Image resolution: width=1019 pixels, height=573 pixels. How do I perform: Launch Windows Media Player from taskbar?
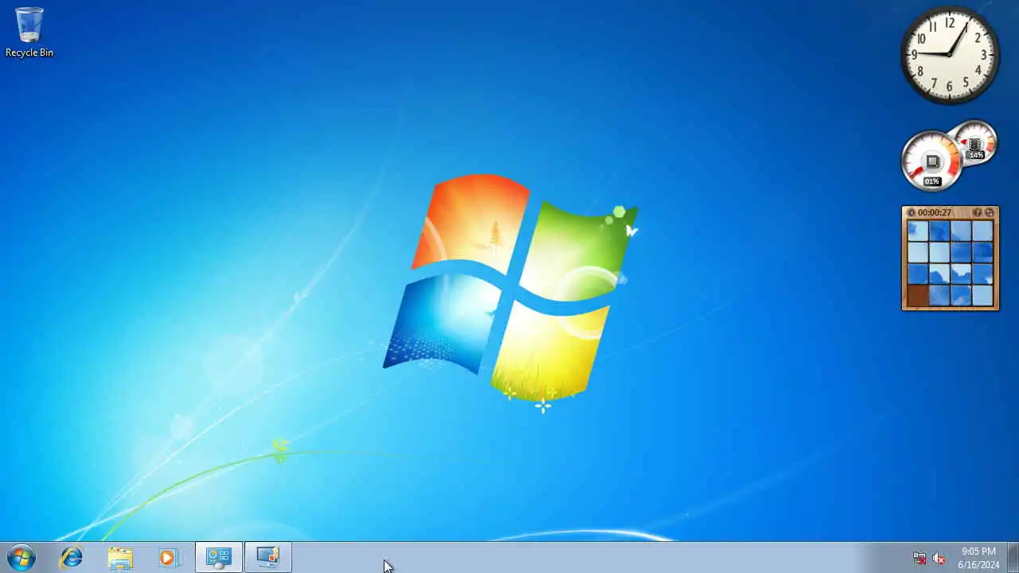[168, 557]
